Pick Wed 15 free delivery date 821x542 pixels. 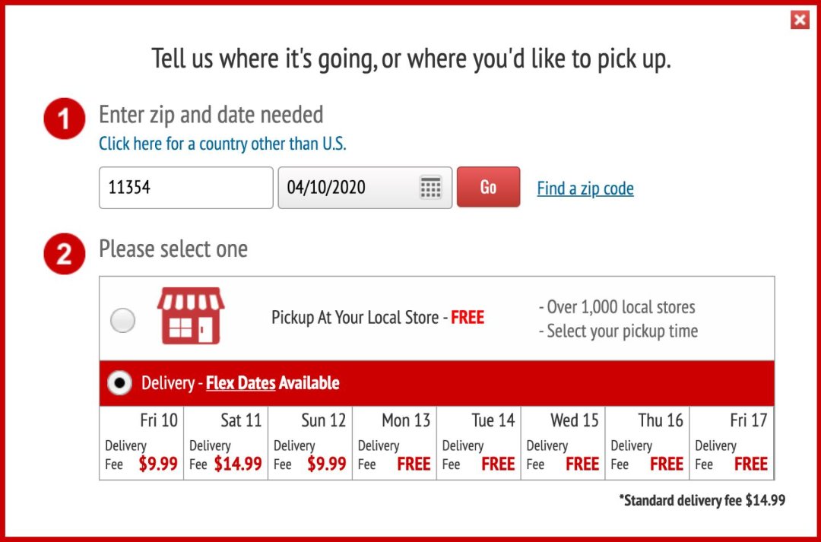coord(563,443)
